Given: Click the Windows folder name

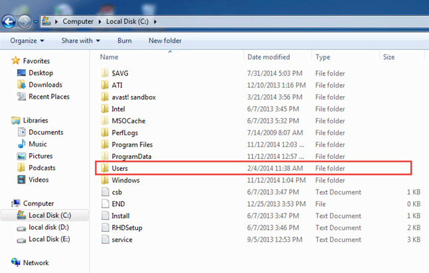Looking at the screenshot, I should 125,180.
